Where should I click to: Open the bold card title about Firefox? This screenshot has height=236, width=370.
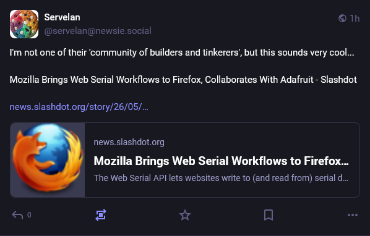point(221,161)
